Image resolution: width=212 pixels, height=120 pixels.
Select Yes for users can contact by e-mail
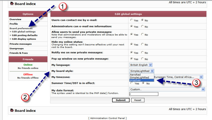pos(132,20)
